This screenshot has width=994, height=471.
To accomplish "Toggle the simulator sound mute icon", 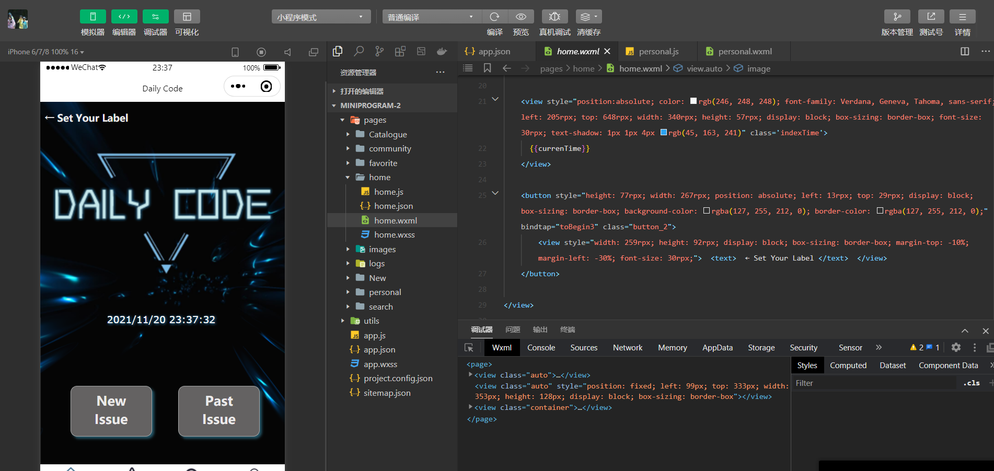I will pos(287,52).
